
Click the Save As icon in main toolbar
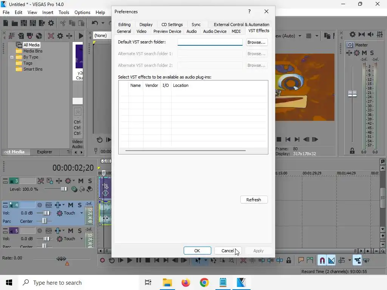tap(33, 23)
